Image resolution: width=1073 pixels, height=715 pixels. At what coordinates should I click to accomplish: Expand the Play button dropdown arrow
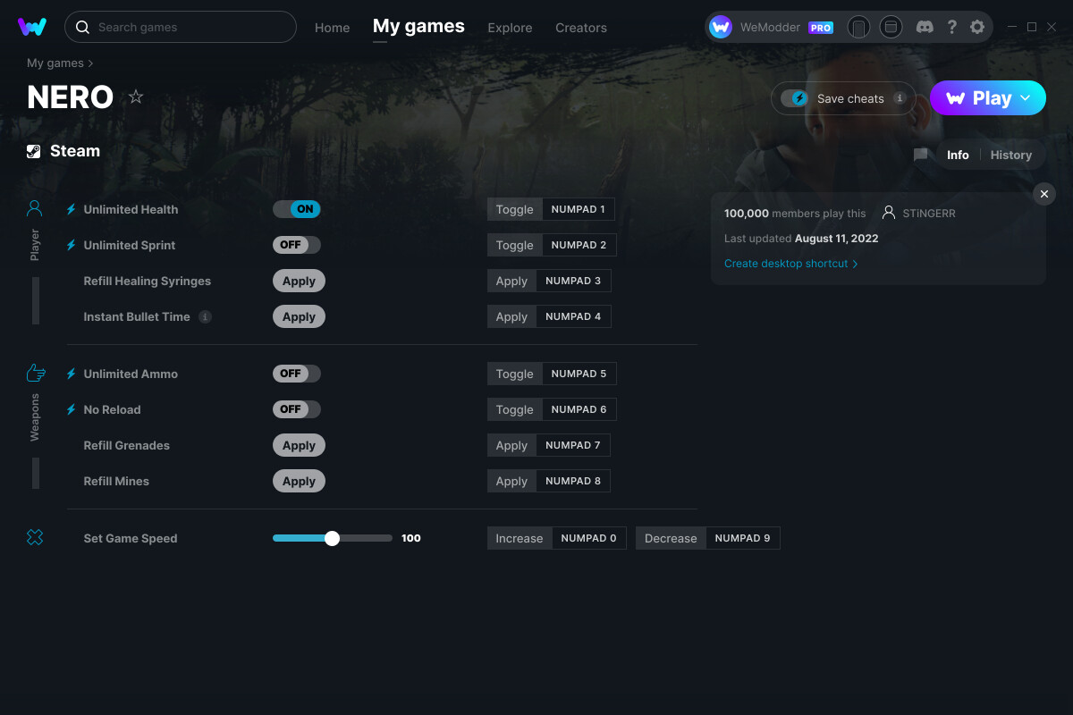tap(1026, 98)
